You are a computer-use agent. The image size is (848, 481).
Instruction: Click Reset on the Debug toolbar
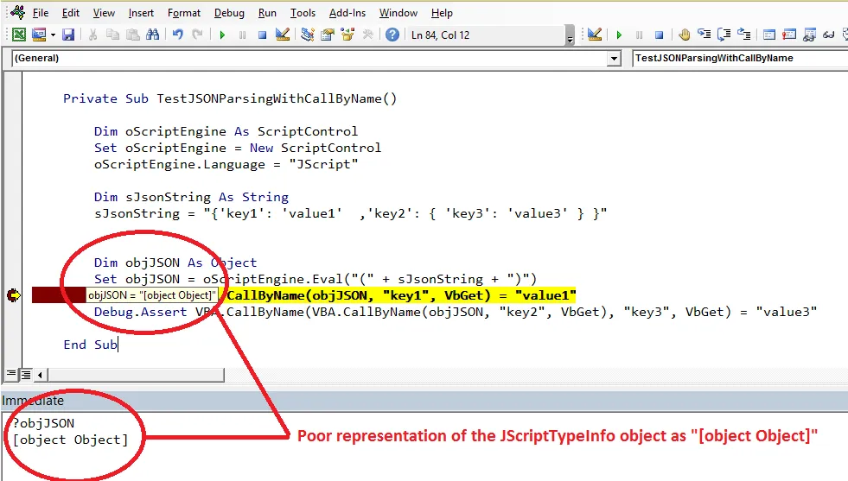click(x=659, y=35)
